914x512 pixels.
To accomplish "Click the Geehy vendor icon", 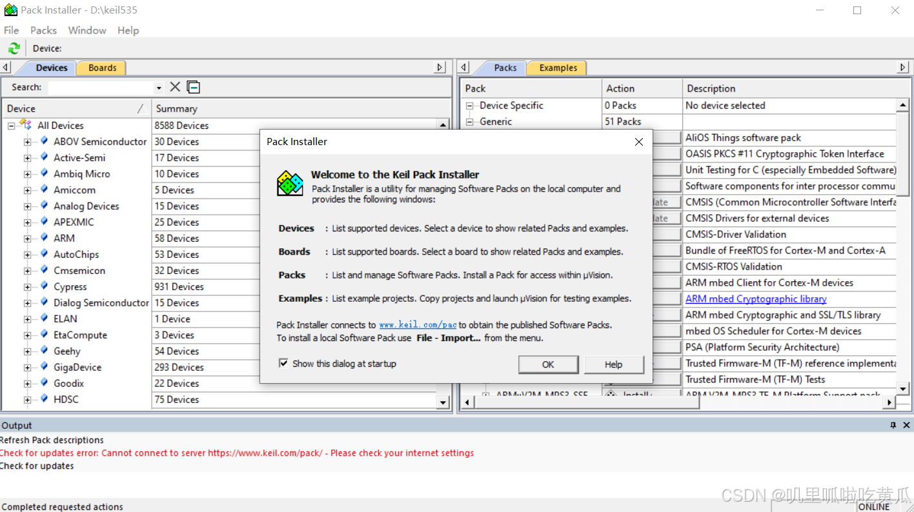I will 44,350.
